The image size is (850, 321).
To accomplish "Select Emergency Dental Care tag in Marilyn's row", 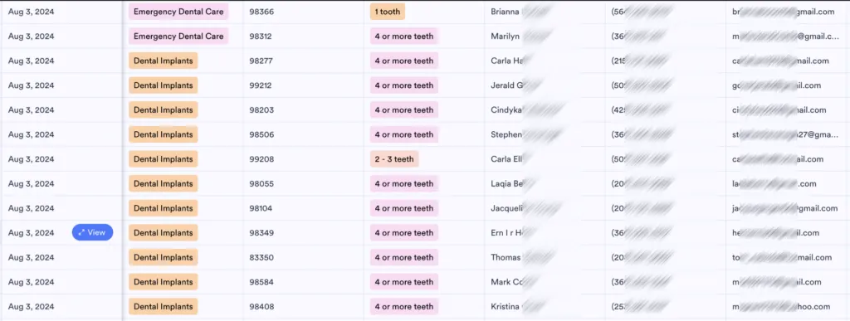I will coord(178,36).
